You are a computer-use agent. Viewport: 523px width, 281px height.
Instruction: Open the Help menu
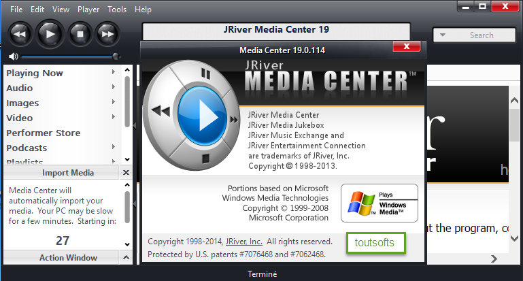pyautogui.click(x=143, y=10)
